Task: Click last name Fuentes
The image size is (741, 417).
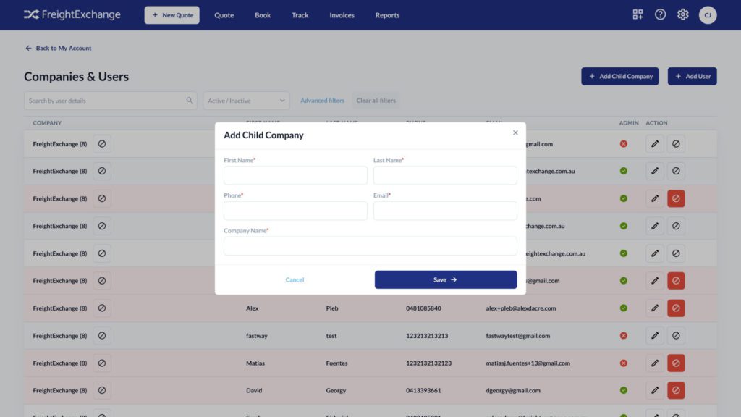Action: click(x=336, y=363)
